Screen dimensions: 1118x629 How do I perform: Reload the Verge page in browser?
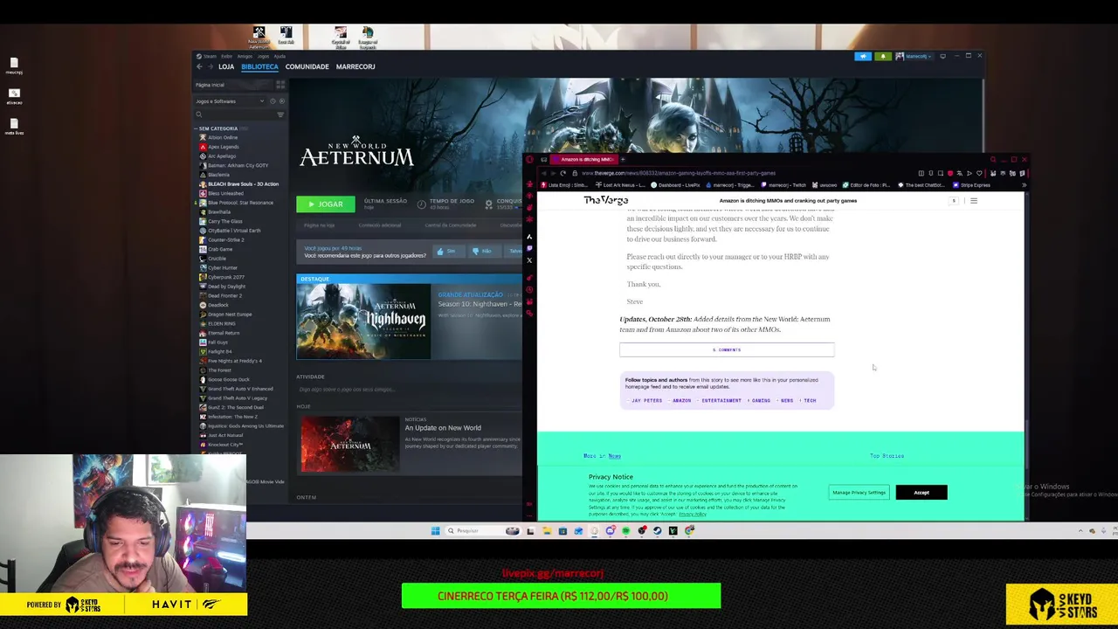point(562,173)
